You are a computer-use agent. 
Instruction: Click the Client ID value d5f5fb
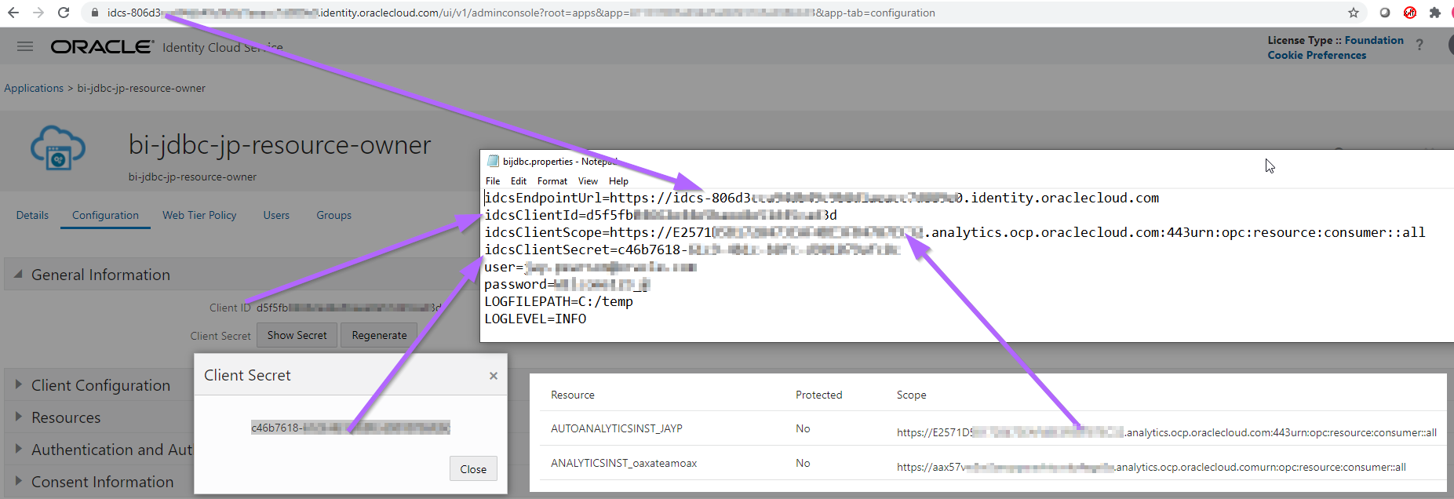click(349, 308)
